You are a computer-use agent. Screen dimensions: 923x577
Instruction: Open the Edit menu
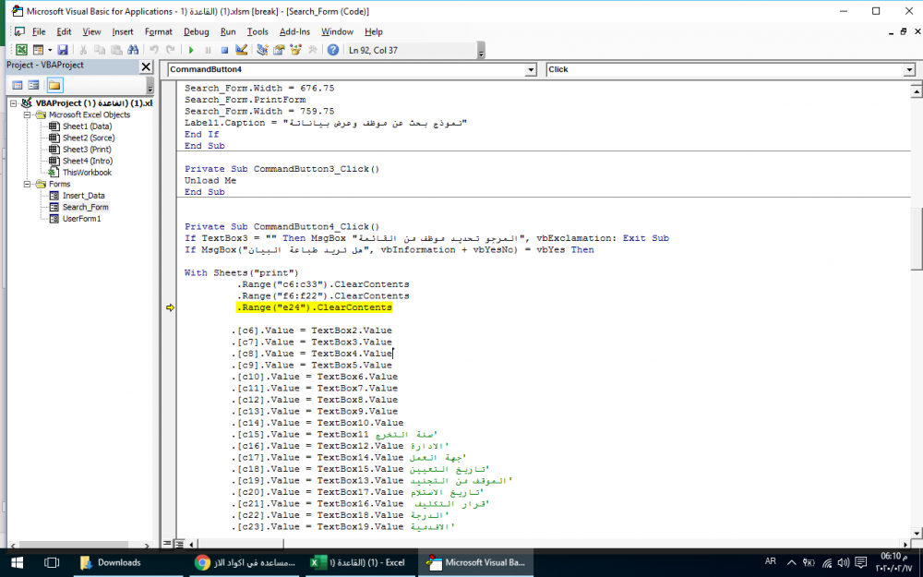pyautogui.click(x=64, y=31)
